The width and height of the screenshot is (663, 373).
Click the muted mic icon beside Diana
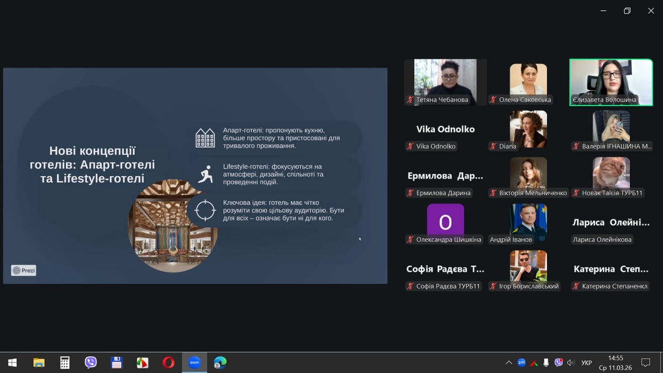tap(493, 146)
